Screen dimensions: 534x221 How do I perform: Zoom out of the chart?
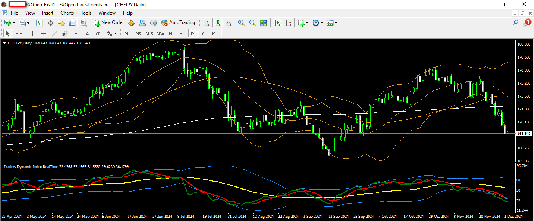(252, 23)
